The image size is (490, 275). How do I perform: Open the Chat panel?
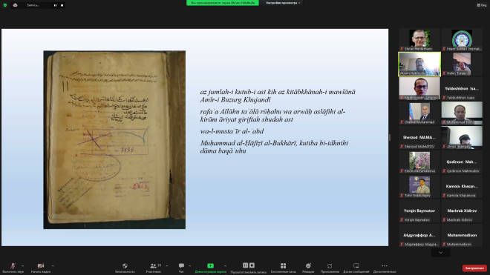pyautogui.click(x=181, y=268)
